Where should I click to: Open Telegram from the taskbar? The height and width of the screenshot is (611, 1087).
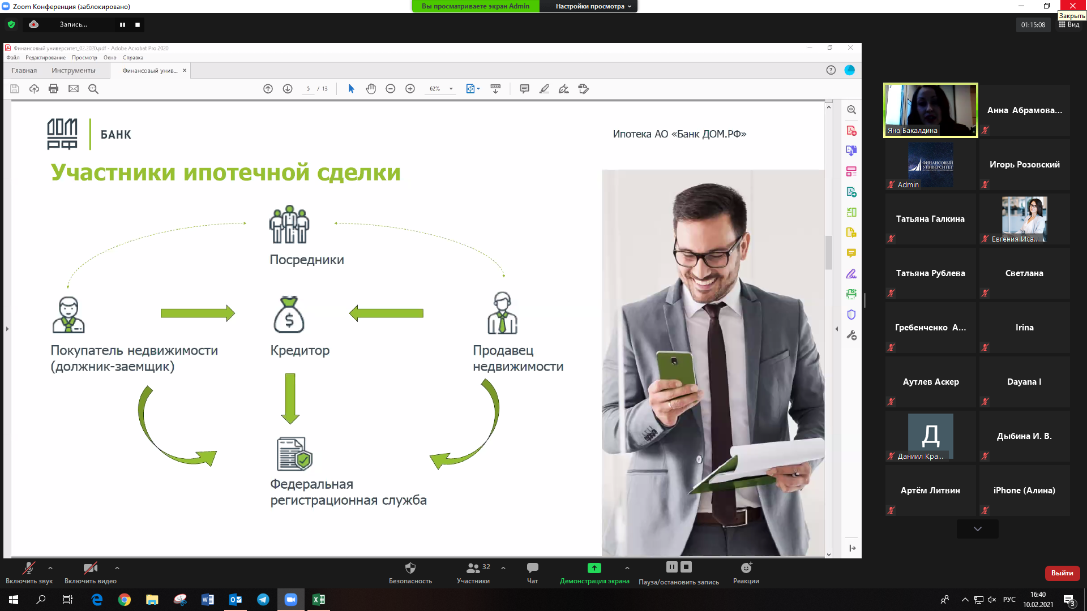(263, 600)
